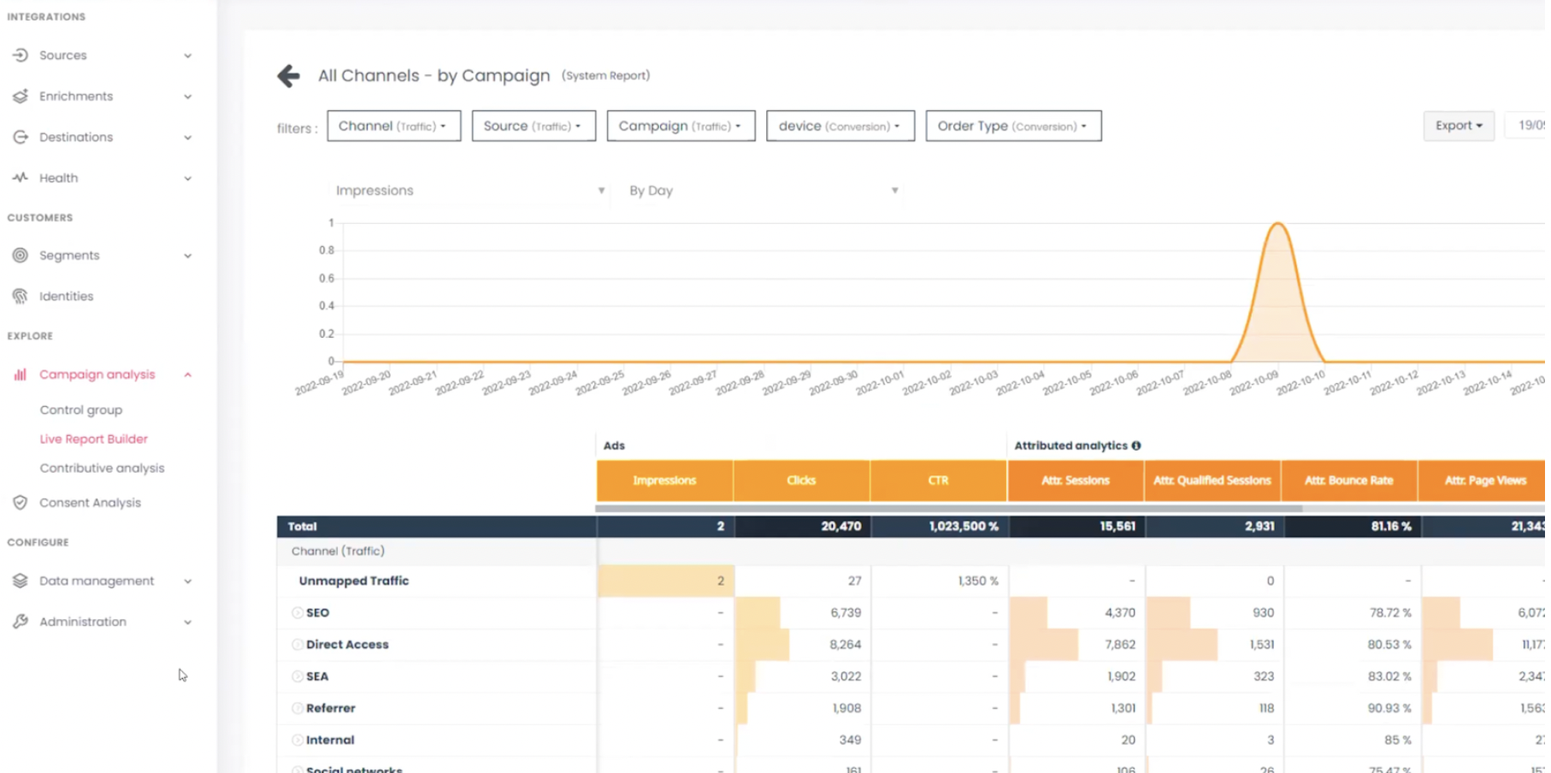Select the Unmapped Traffic row label
The image size is (1551, 773).
(354, 581)
